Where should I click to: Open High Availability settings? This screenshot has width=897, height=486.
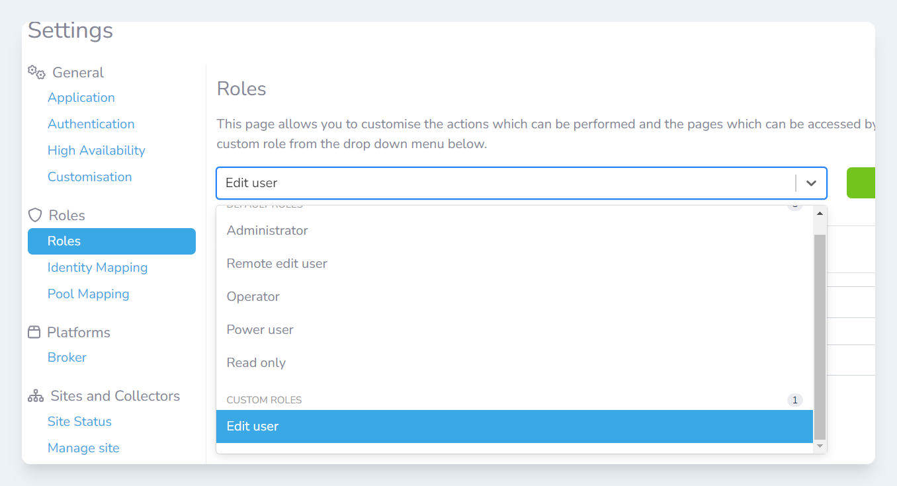pos(96,151)
